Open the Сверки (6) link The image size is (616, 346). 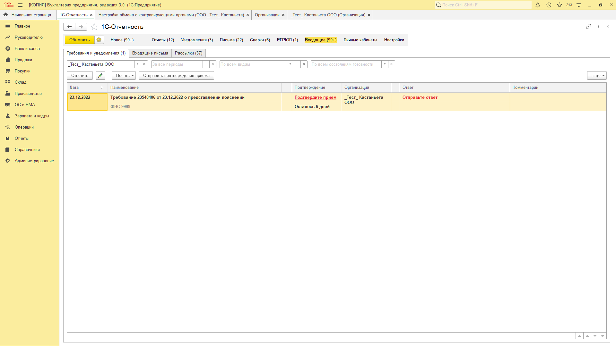[260, 40]
